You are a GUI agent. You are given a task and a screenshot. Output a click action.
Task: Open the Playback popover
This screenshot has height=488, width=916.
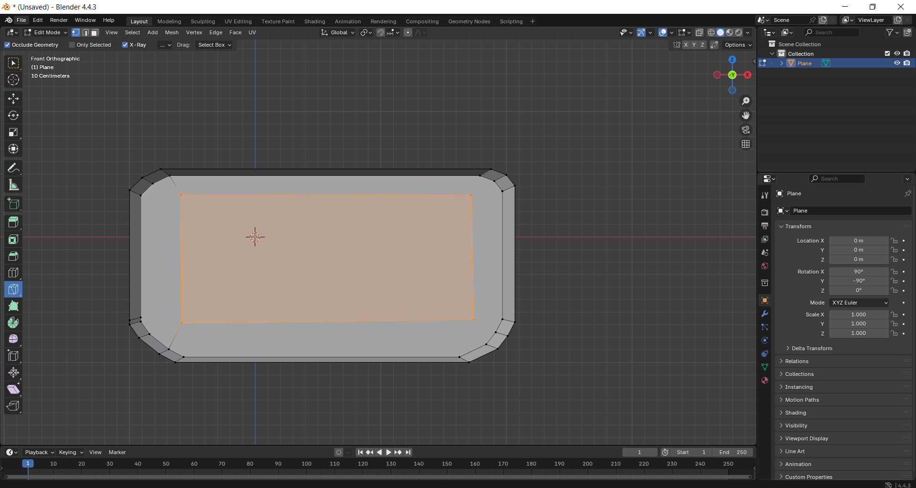point(39,452)
